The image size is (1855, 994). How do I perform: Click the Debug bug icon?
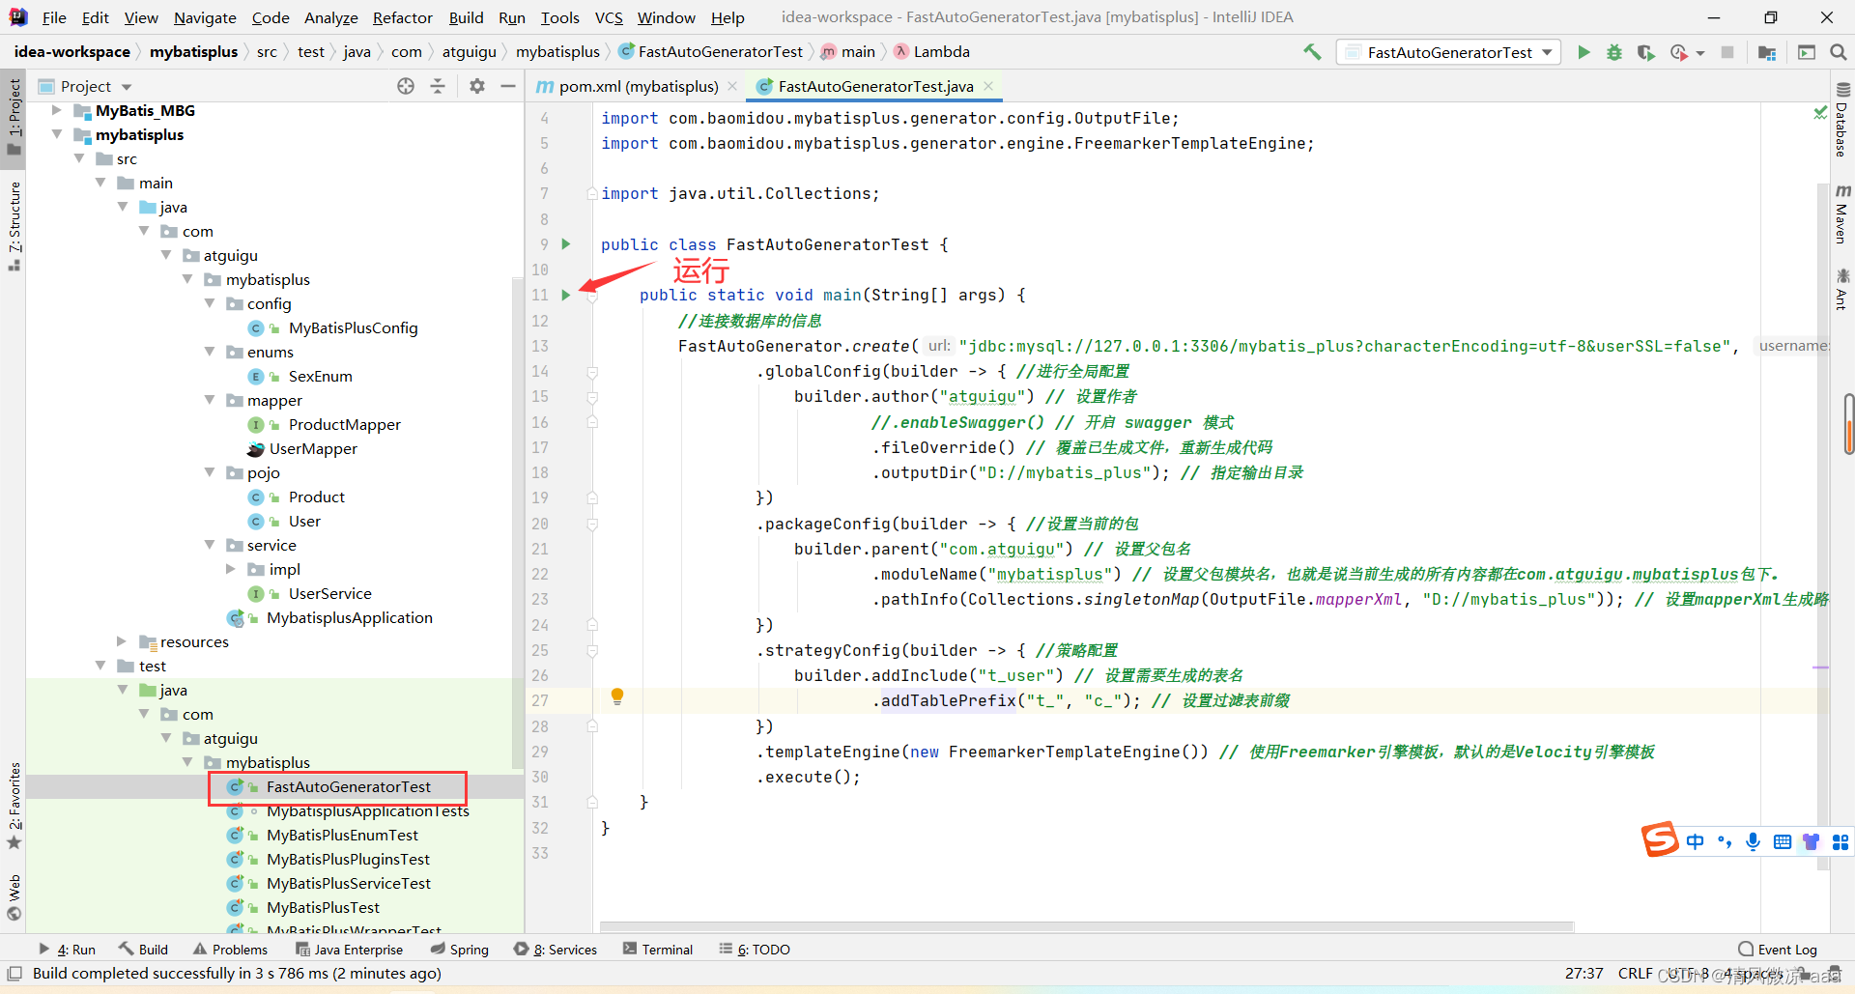(x=1614, y=52)
